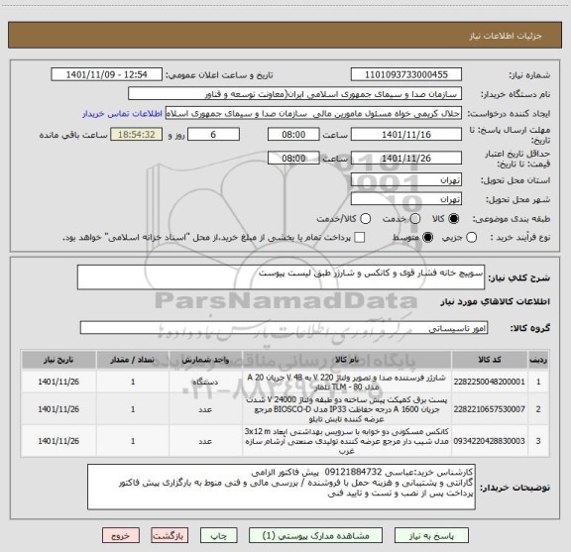571x552 pixels.
Task: Click the نام کالا column header
Action: coord(347,360)
